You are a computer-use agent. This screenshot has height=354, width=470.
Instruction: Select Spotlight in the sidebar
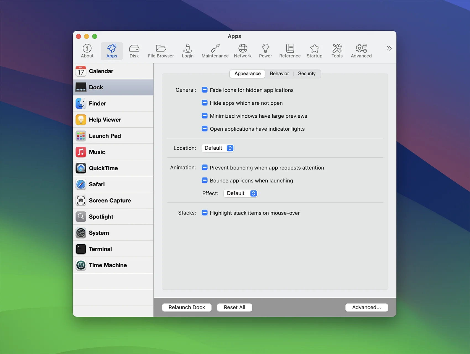pyautogui.click(x=113, y=216)
